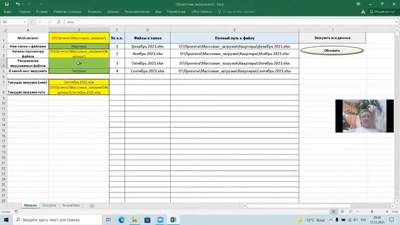Select the green Квартиры folder name cell
Image resolution: width=400 pixels, height=225 pixels.
coord(79,46)
